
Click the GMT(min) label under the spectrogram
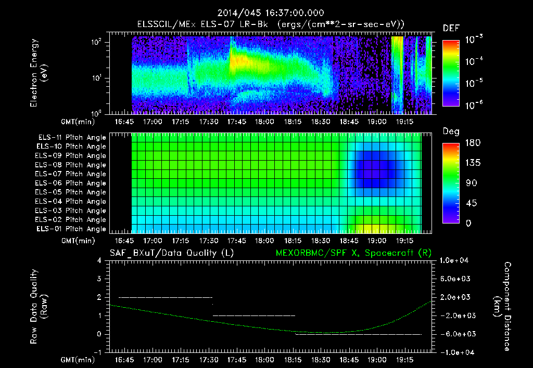[78, 122]
